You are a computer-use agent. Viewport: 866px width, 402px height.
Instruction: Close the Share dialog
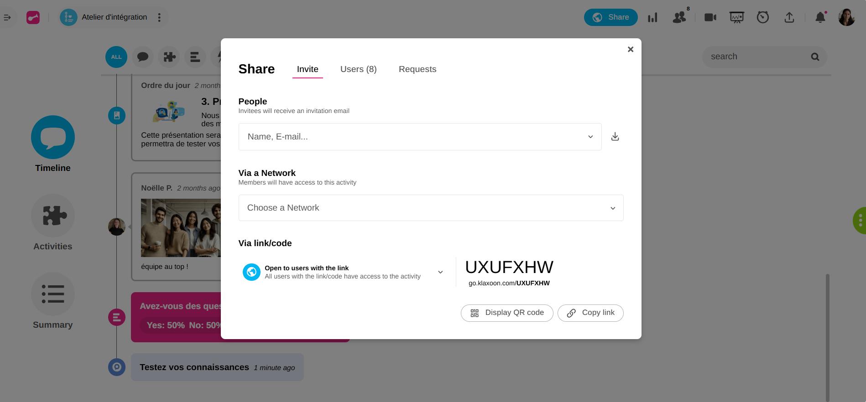(x=630, y=49)
